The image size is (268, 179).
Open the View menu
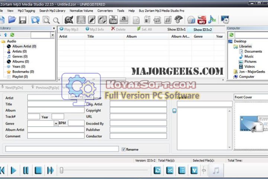pos(10,10)
